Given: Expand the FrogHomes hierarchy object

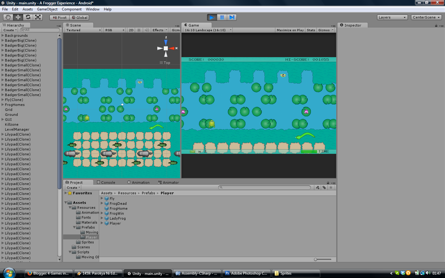Looking at the screenshot, I should pos(3,105).
